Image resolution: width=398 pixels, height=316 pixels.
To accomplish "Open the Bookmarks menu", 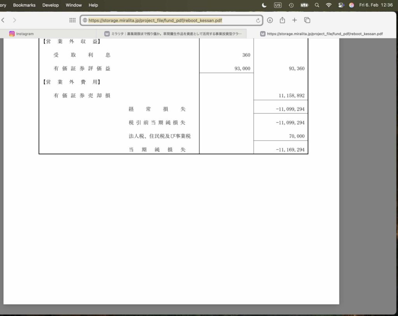I will (24, 5).
